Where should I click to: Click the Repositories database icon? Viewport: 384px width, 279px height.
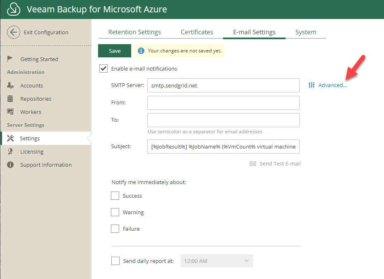pos(10,99)
